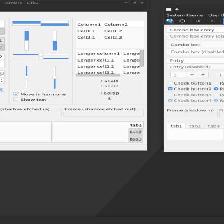The image size is (224, 224).
Task: Select the radio button beside Check button1
Action: [216, 83]
